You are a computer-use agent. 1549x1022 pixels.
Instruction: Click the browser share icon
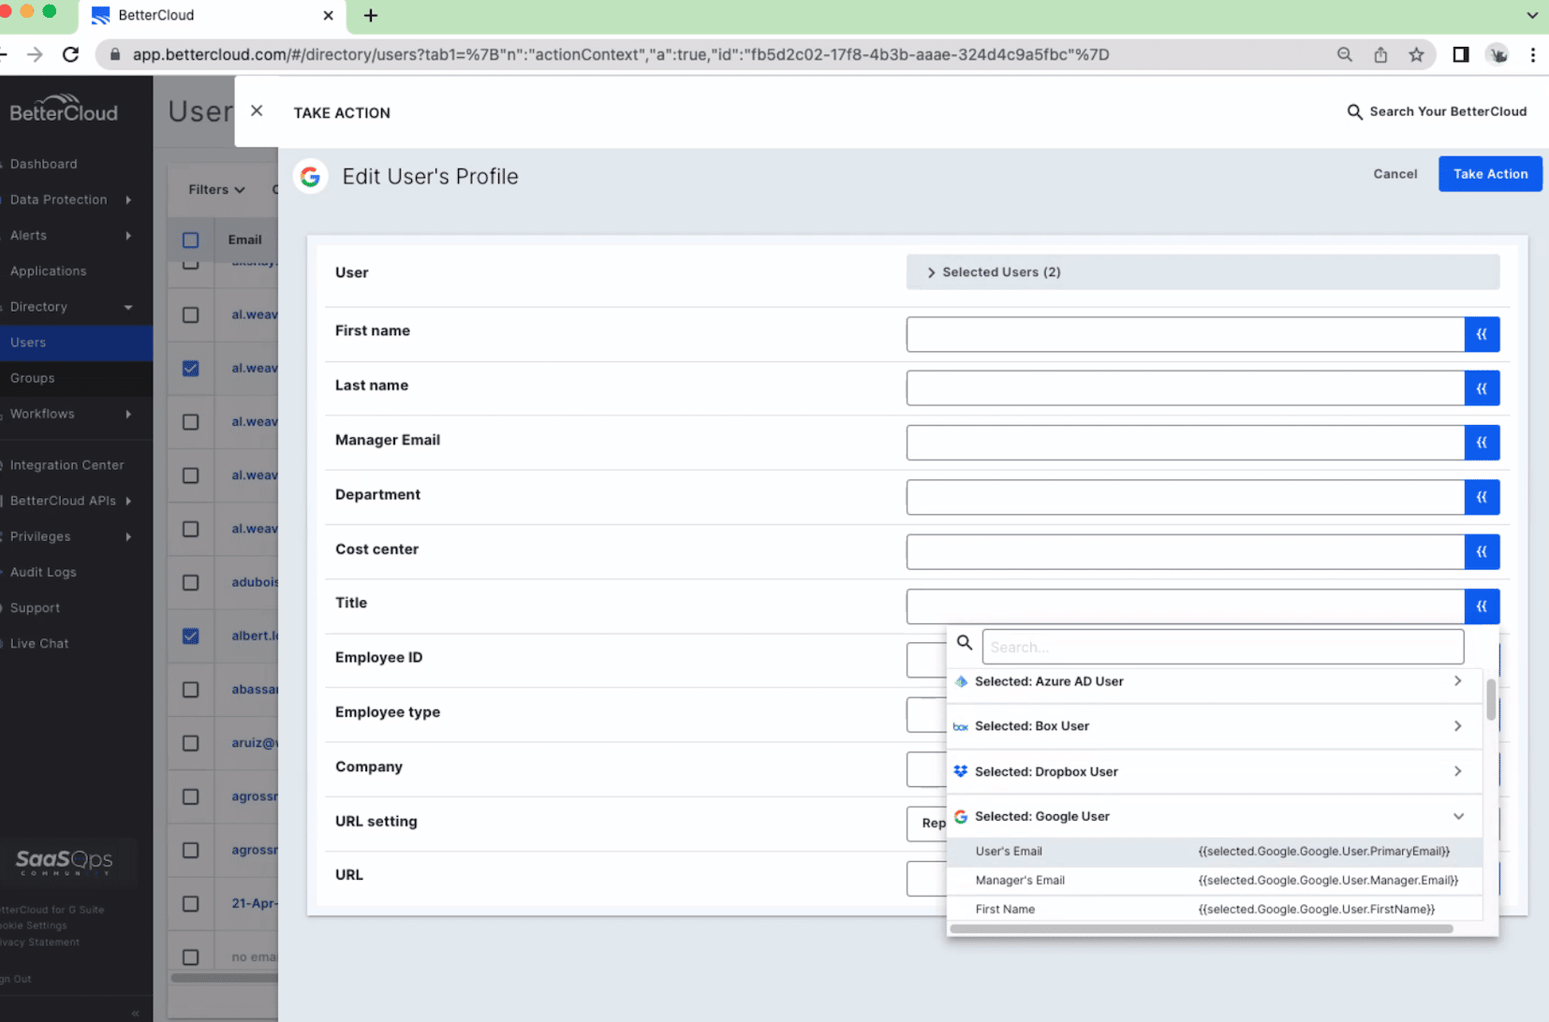point(1380,54)
